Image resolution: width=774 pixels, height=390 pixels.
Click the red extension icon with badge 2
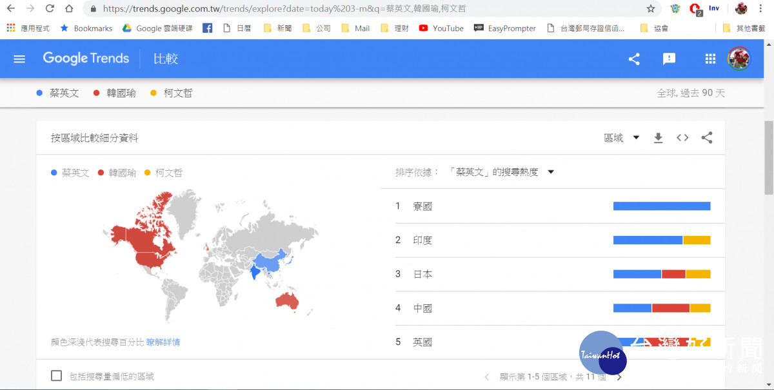[695, 9]
